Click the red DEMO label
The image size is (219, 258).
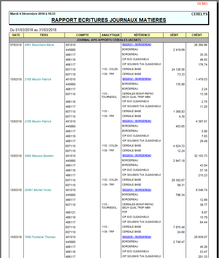202,4
